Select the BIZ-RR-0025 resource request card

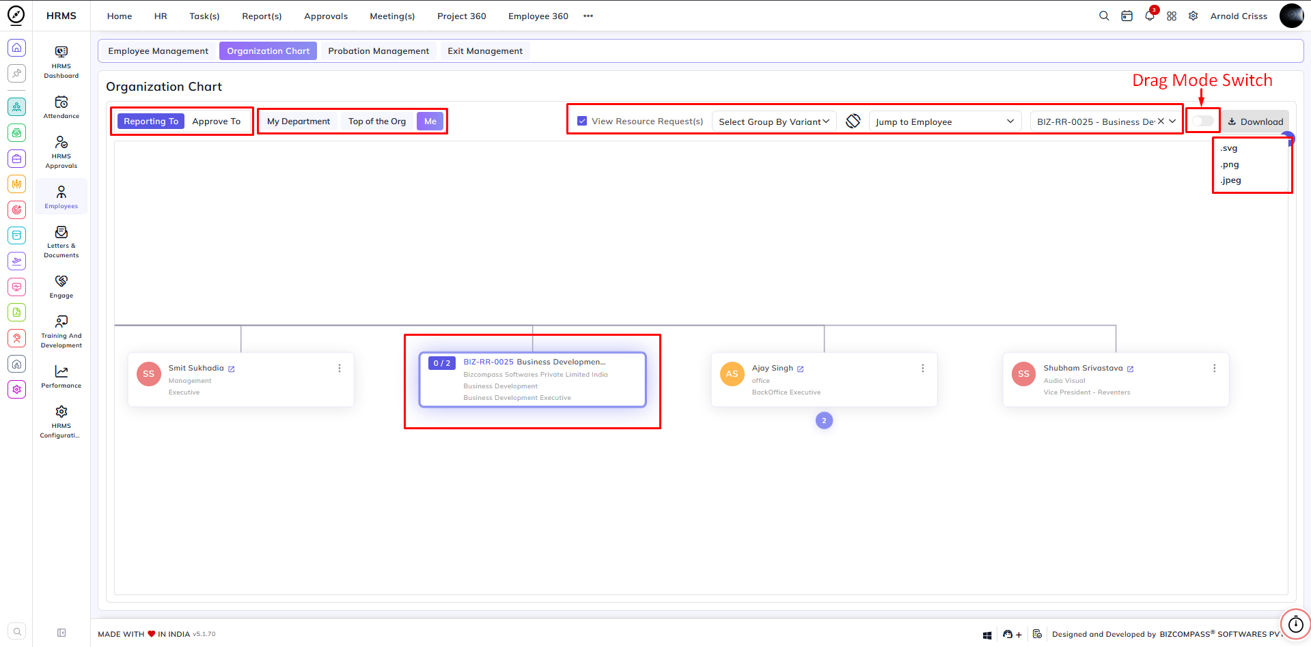pyautogui.click(x=532, y=379)
